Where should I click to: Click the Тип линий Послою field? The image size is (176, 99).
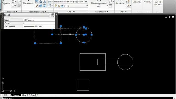click(x=39, y=26)
